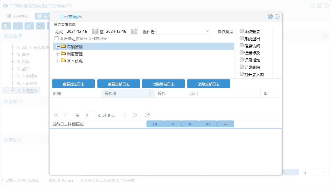Open the start date calendar picker

point(95,31)
